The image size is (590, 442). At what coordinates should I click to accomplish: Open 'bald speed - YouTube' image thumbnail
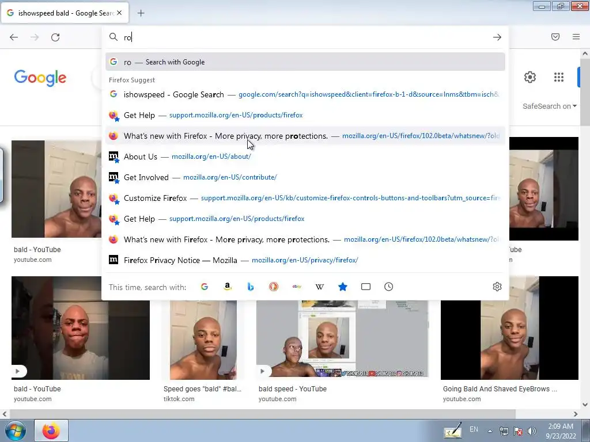point(342,338)
